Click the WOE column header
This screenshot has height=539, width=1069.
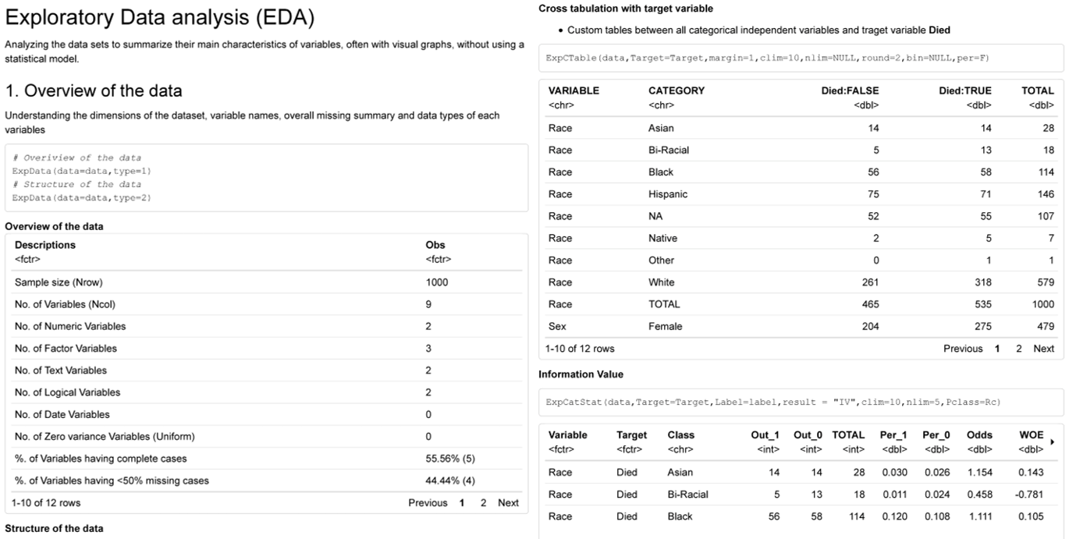click(x=1031, y=435)
